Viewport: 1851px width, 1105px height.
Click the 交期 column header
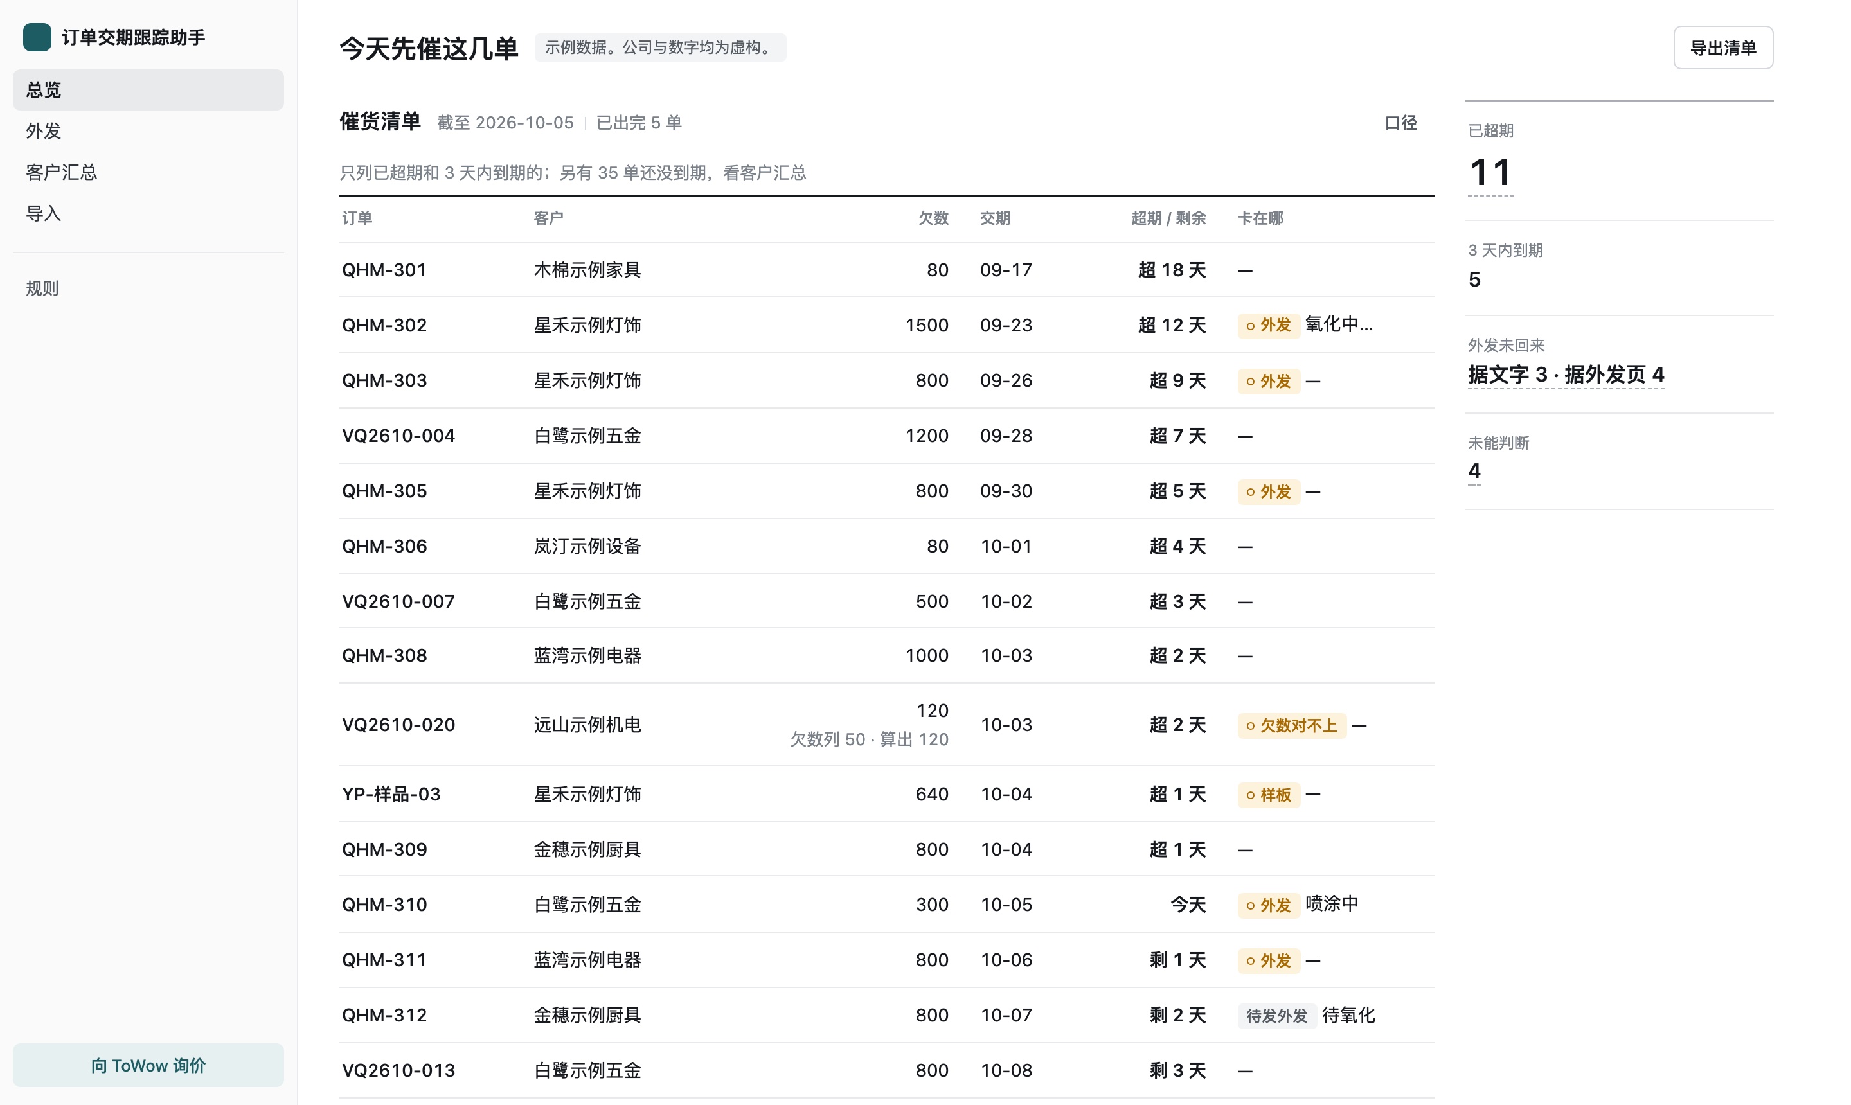point(995,218)
